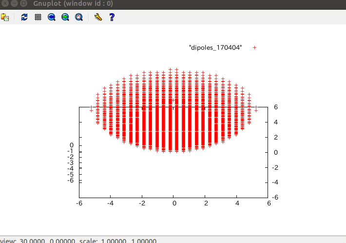Toggle the grid icon in toolbar
Image resolution: width=346 pixels, height=243 pixels.
tap(38, 17)
